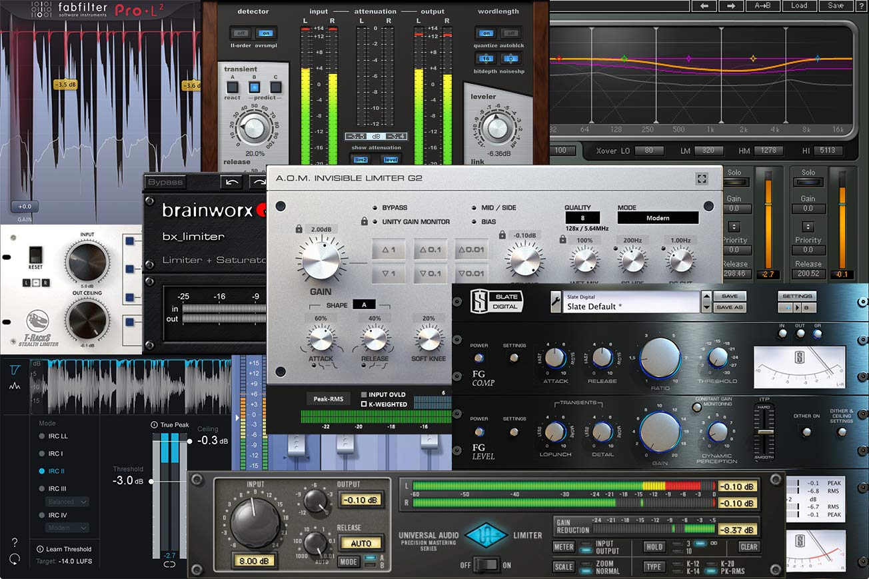The image size is (869, 579).
Task: Enable the K-WEIGHTED checkbox
Action: pyautogui.click(x=364, y=404)
